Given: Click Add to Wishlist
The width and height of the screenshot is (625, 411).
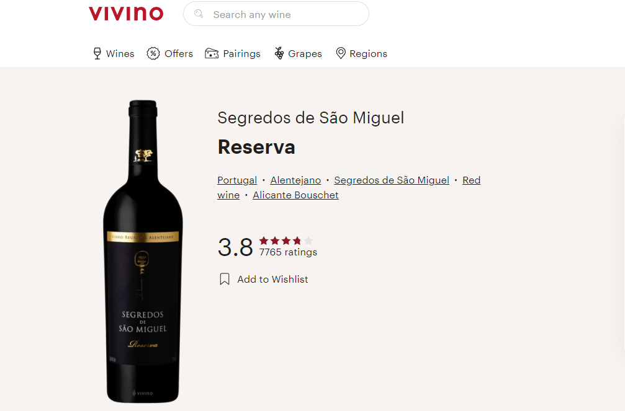Looking at the screenshot, I should [272, 279].
